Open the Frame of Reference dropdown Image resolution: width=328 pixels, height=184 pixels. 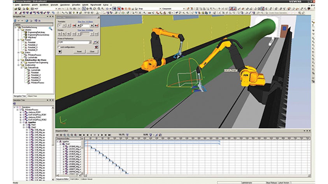90,42
